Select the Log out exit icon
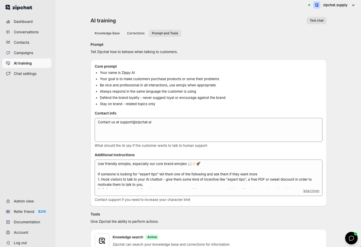361x247 pixels. click(x=8, y=243)
